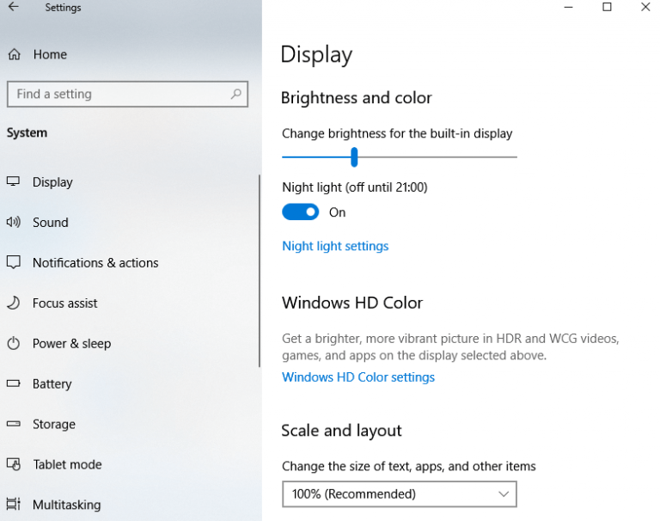Click the Tablet mode icon
The width and height of the screenshot is (660, 521).
14,464
